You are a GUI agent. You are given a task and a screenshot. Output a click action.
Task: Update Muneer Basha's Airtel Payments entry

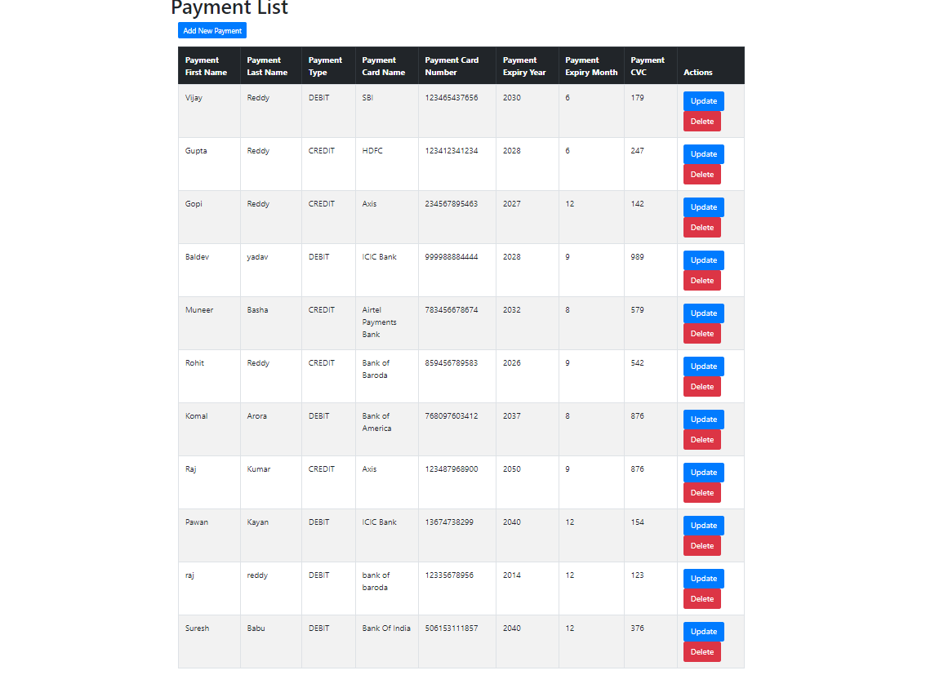pyautogui.click(x=703, y=313)
